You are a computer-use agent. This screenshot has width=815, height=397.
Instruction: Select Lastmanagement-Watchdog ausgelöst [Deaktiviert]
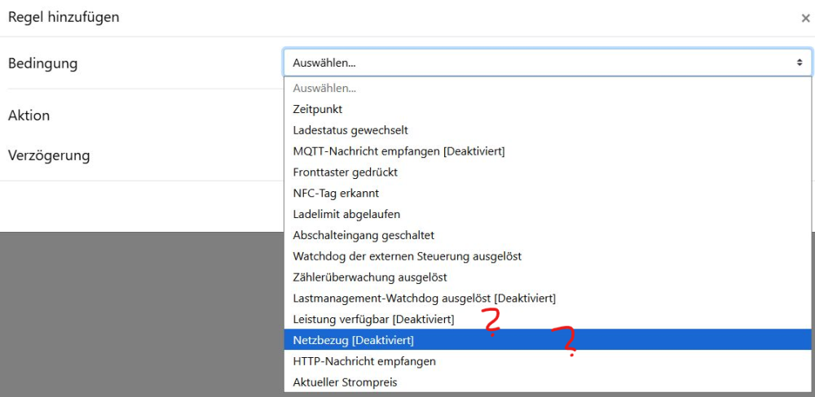click(x=424, y=299)
